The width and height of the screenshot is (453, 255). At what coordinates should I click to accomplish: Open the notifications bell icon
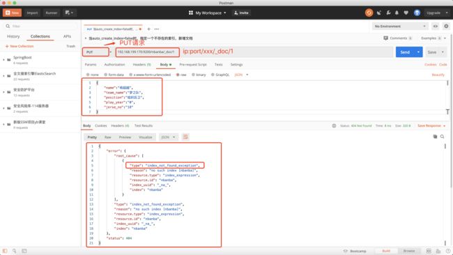397,13
